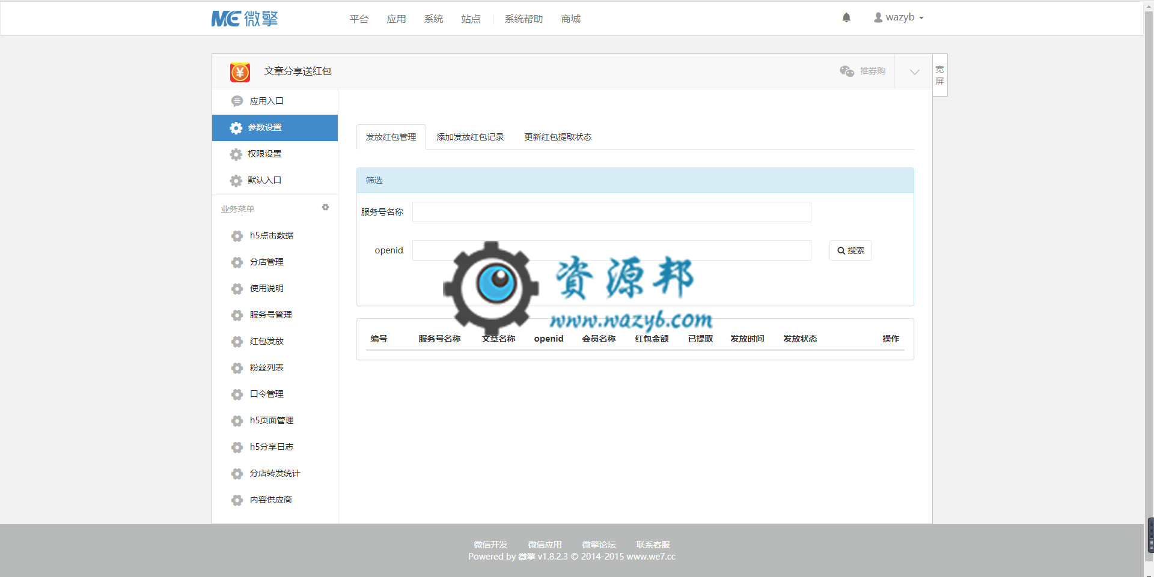Click the 推荐购 WeChat icon
The image size is (1154, 577).
(847, 71)
